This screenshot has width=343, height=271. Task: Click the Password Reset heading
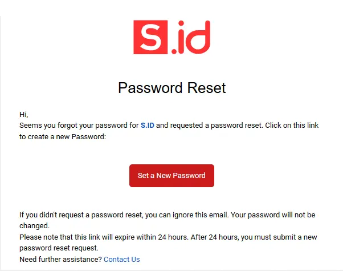pos(171,88)
